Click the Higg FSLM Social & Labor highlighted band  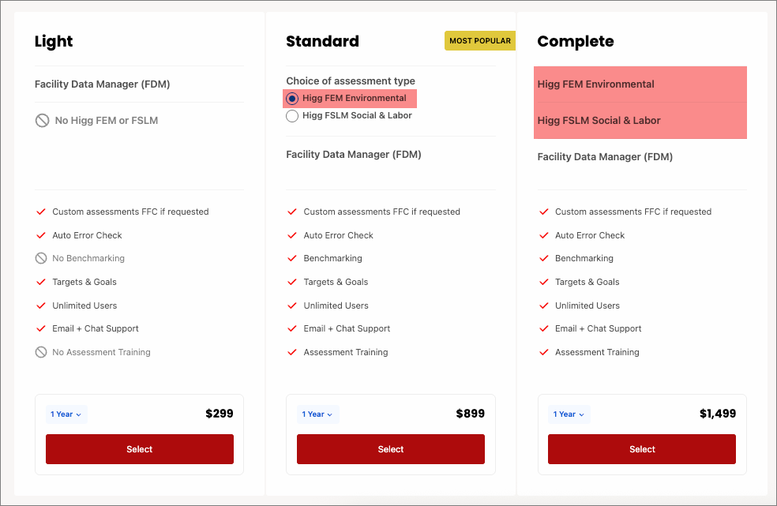(640, 120)
